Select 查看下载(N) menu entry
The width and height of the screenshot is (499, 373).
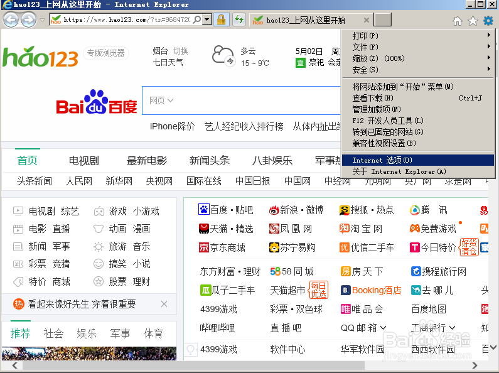coord(418,98)
